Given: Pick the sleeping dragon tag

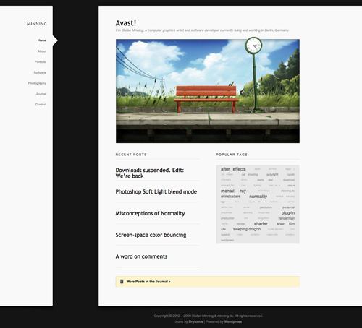Looking at the screenshot, I should pyautogui.click(x=247, y=229).
